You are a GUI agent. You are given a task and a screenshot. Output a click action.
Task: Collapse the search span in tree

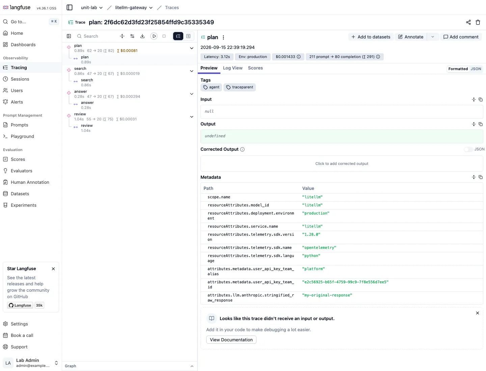(192, 71)
